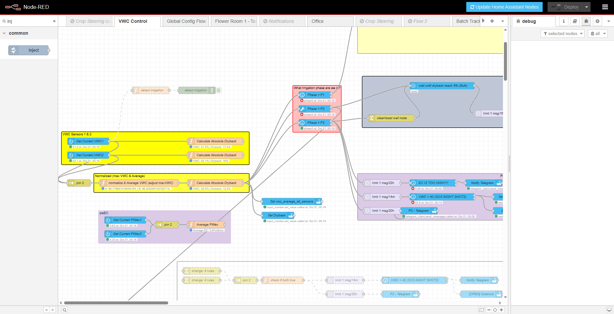Open the help book sidebar icon
The width and height of the screenshot is (614, 314).
click(575, 21)
